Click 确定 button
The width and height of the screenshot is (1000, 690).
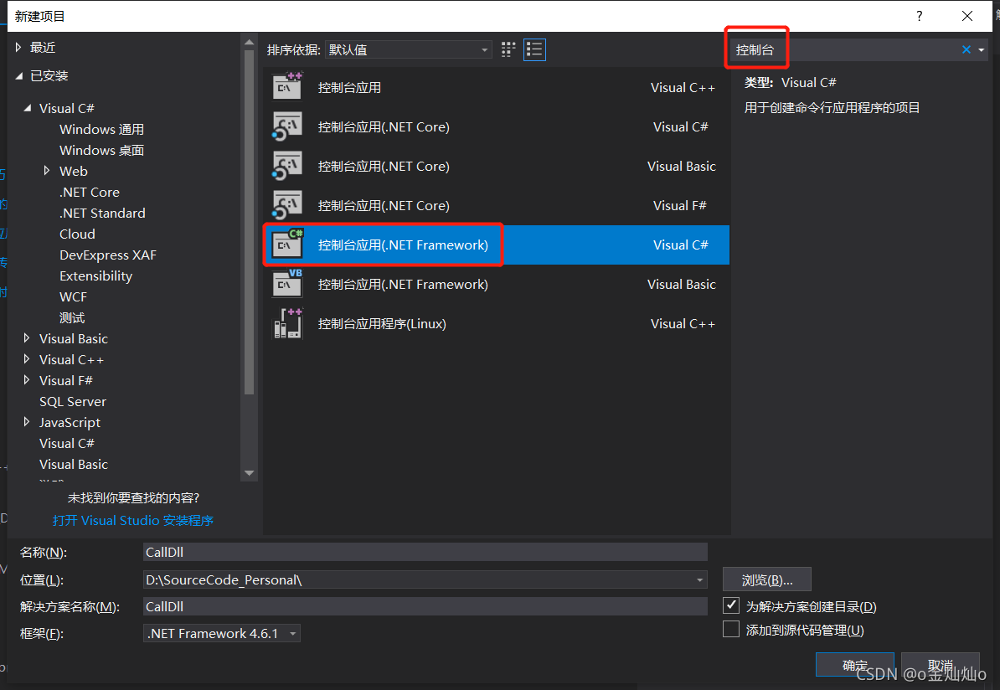854,665
